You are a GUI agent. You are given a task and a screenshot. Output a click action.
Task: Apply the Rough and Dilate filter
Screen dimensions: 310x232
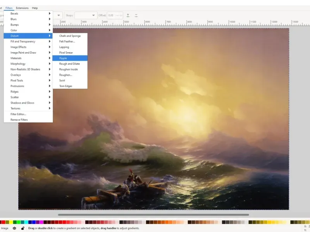pyautogui.click(x=70, y=64)
